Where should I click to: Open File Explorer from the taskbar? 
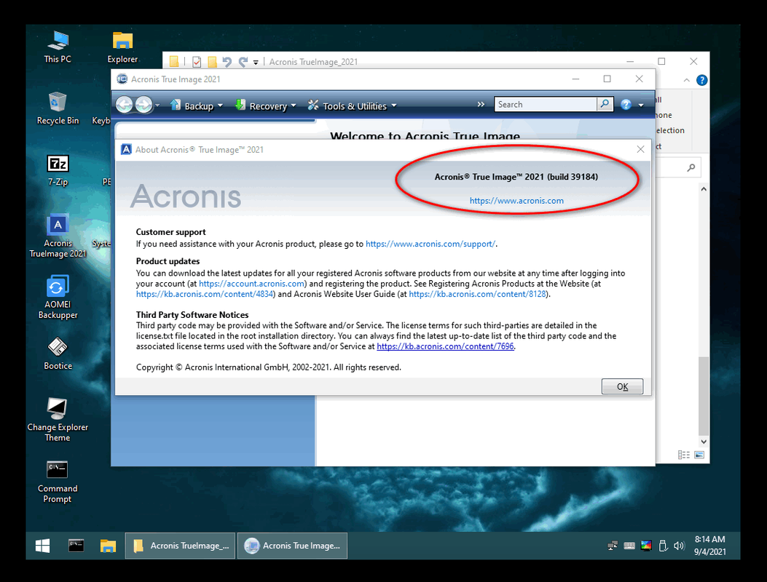[x=108, y=546]
